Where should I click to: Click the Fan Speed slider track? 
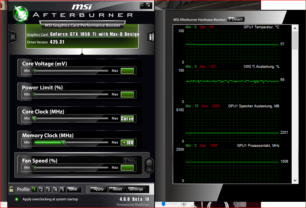pyautogui.click(x=71, y=167)
